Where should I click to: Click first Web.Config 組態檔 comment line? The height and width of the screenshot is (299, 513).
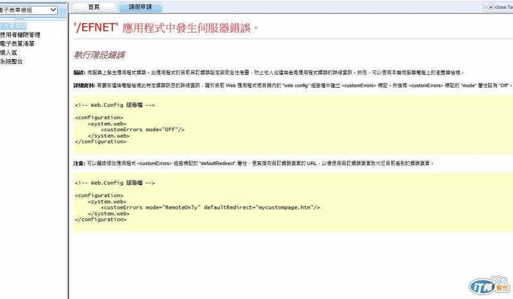pyautogui.click(x=115, y=105)
